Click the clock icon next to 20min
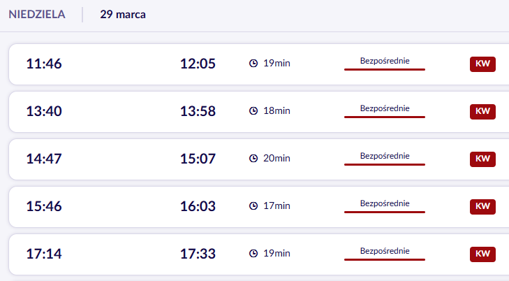The image size is (509, 281). click(x=253, y=159)
